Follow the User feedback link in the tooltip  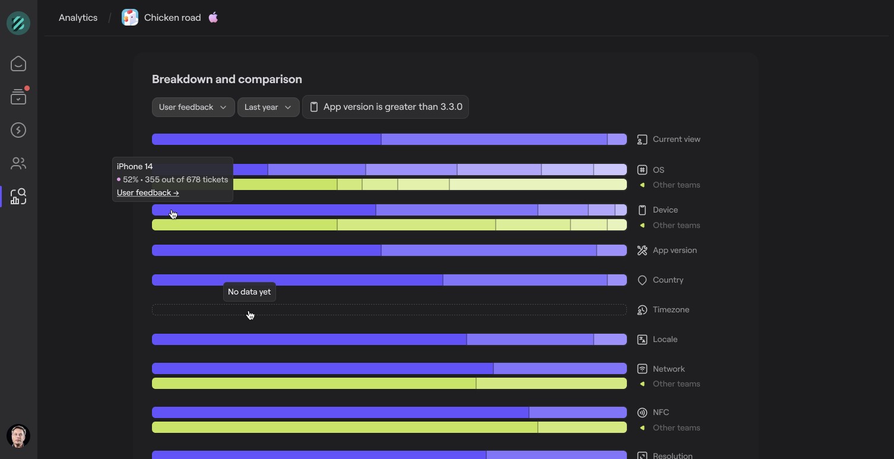click(147, 192)
